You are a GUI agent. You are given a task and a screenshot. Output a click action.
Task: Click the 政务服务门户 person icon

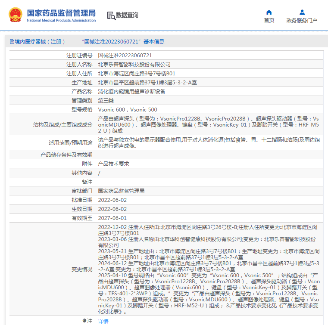(302, 12)
